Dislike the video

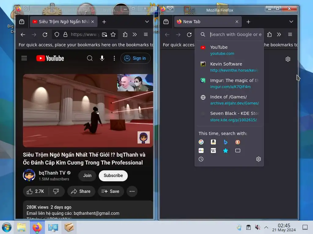click(56, 191)
